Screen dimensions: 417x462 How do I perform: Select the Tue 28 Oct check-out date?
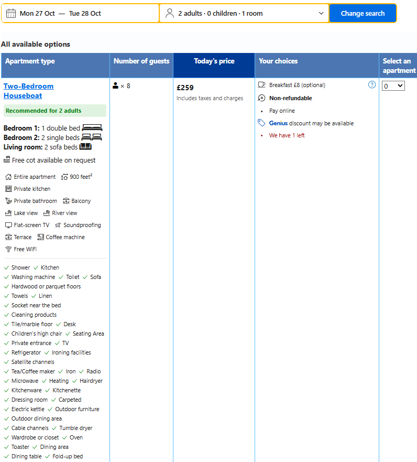[x=85, y=14]
